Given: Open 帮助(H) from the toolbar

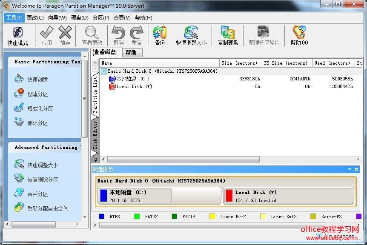Looking at the screenshot, I should point(299,36).
